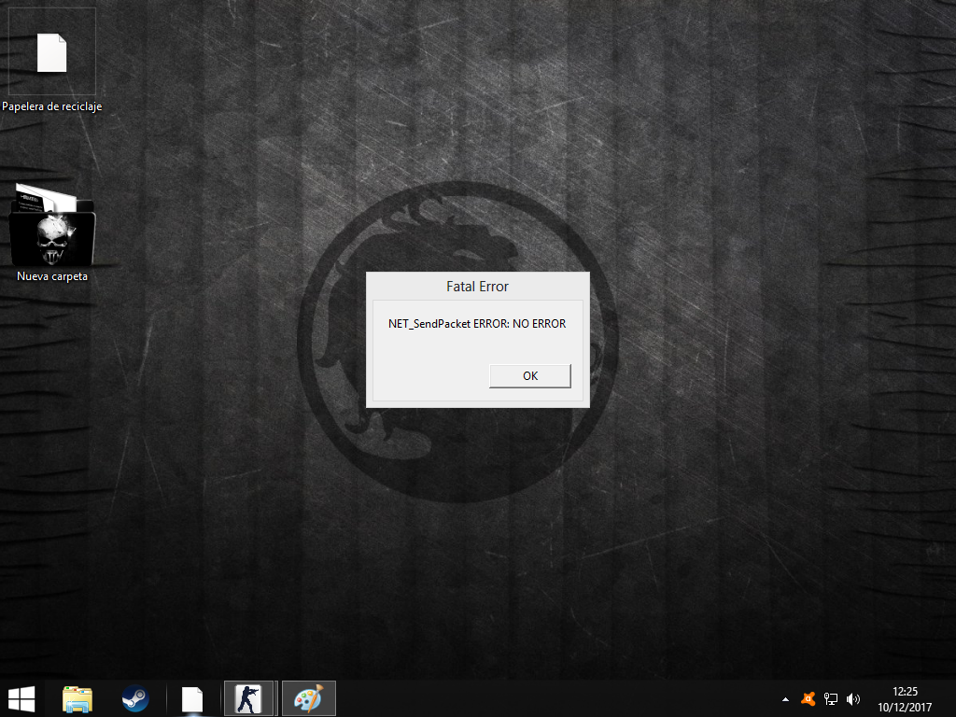Open the Avast antivirus tray icon
Screen dimensions: 956x717
tap(808, 699)
